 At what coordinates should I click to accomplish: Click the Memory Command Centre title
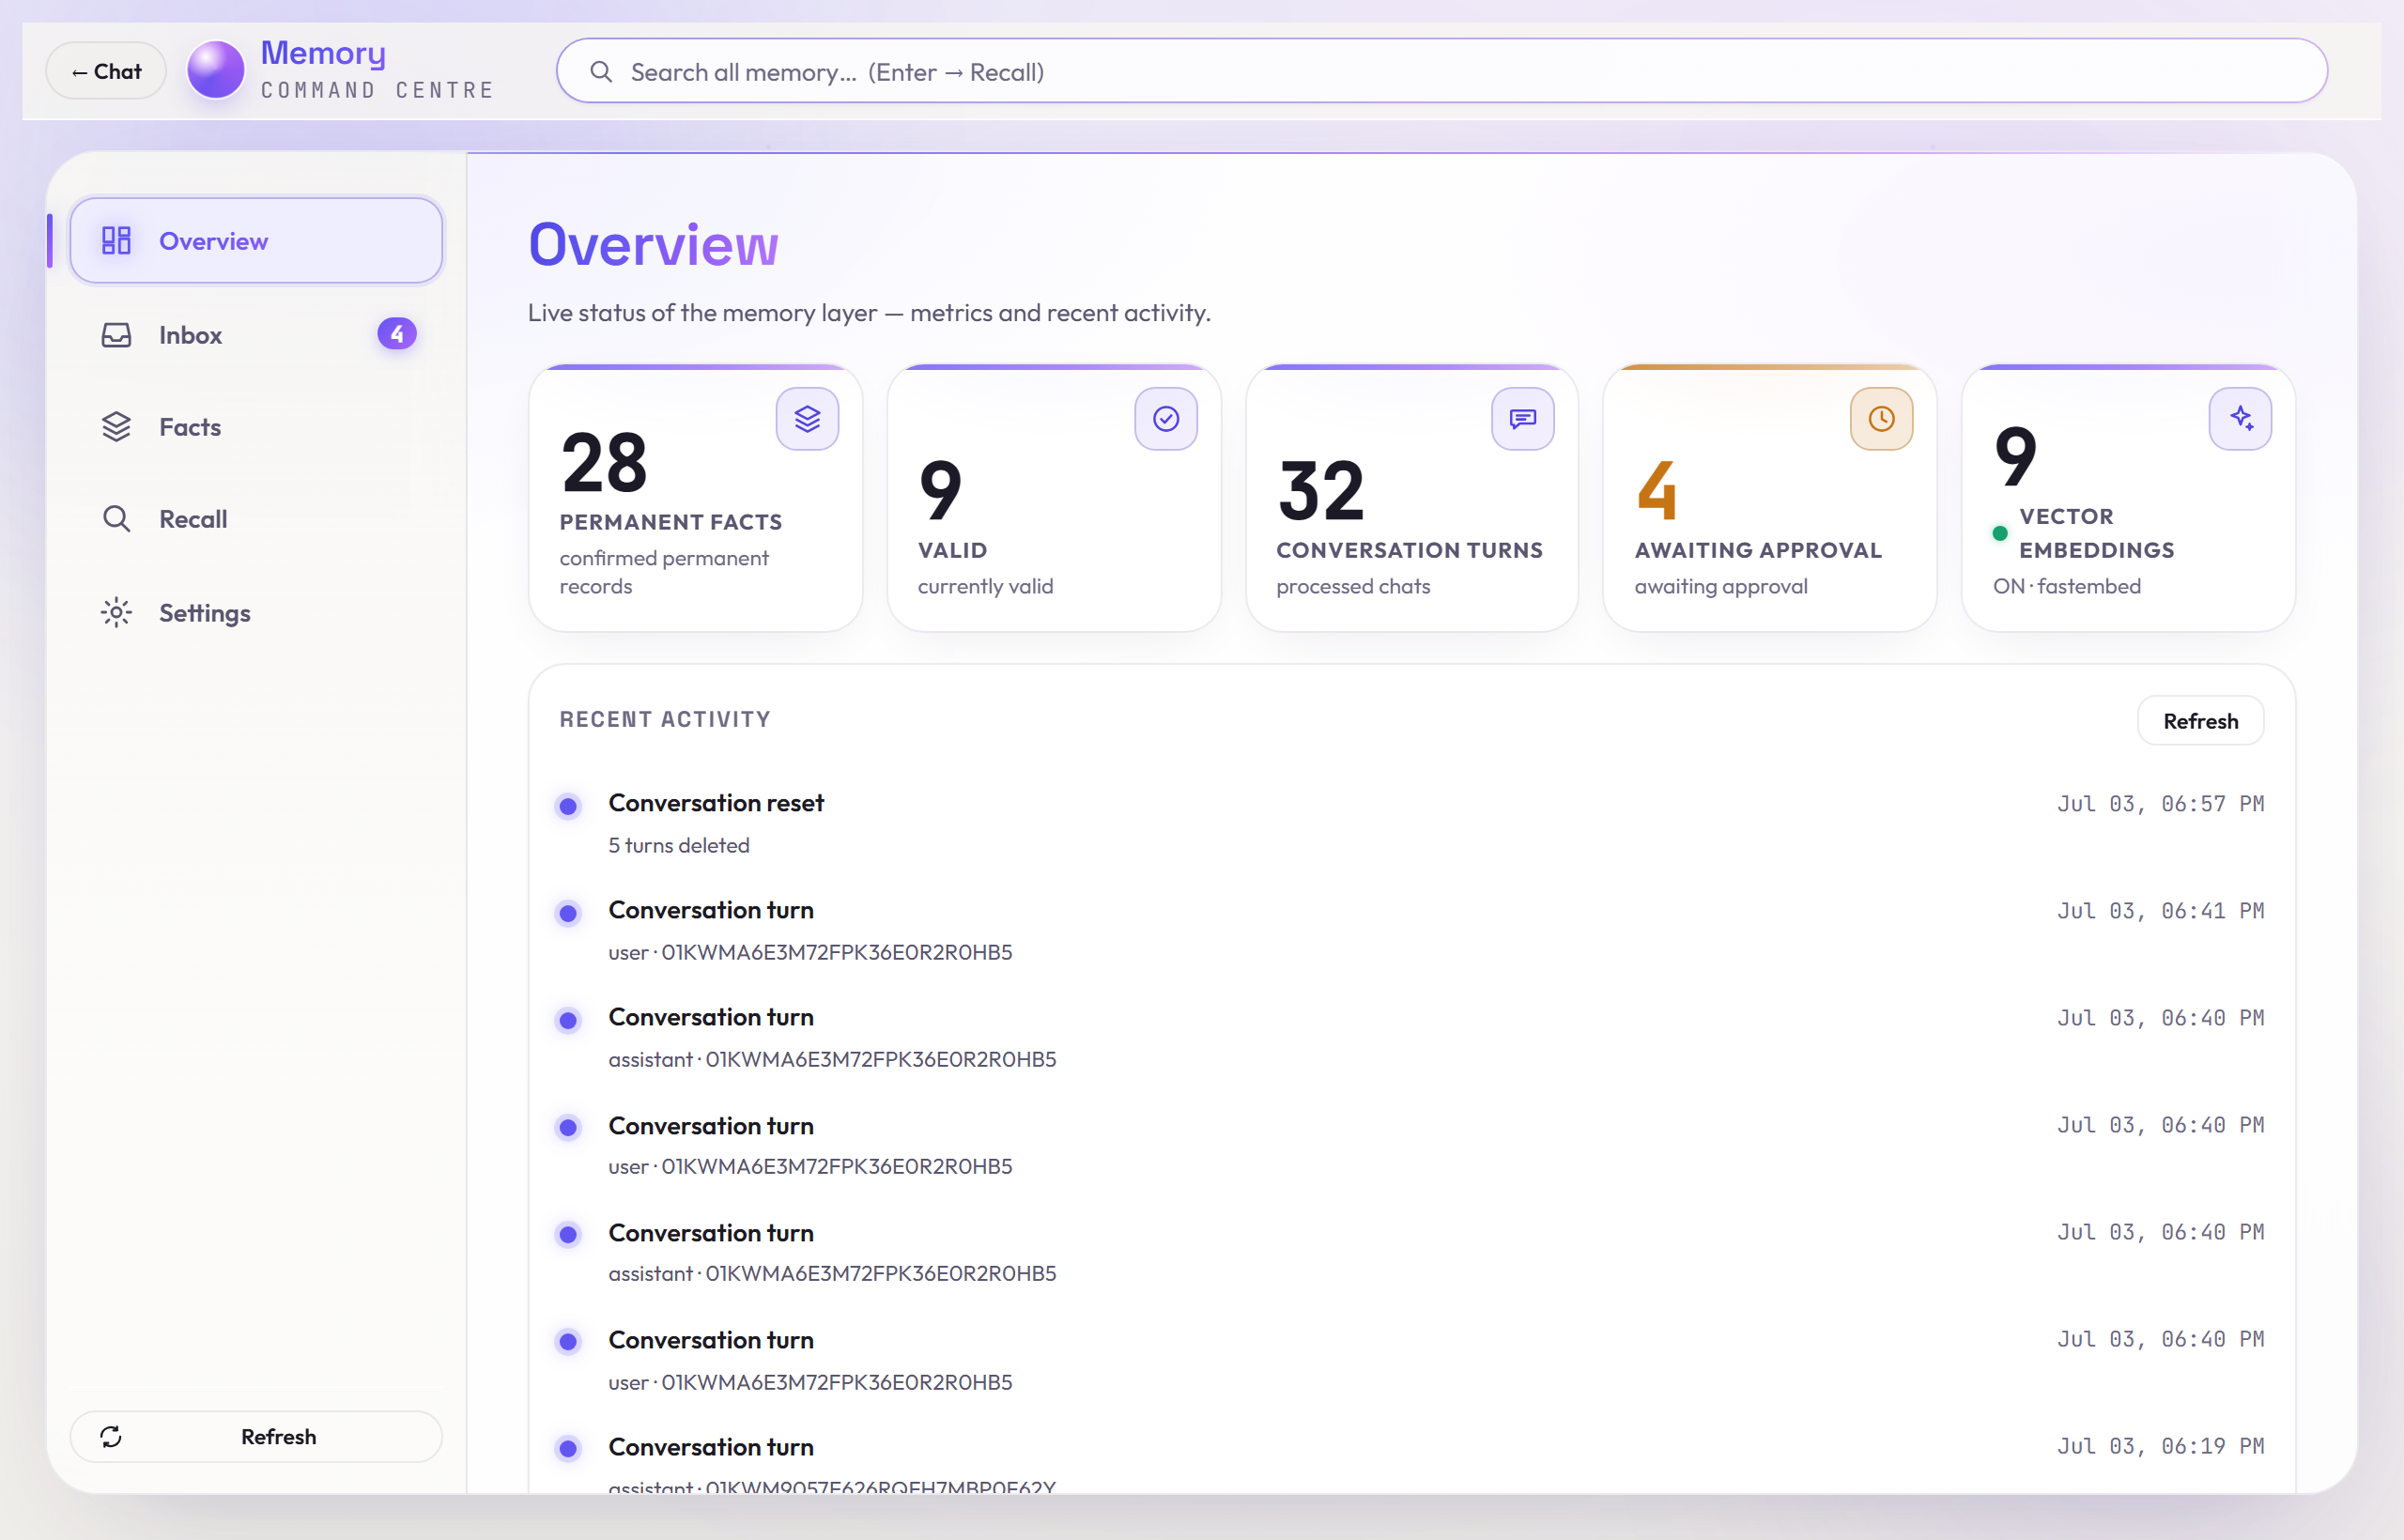pyautogui.click(x=377, y=69)
